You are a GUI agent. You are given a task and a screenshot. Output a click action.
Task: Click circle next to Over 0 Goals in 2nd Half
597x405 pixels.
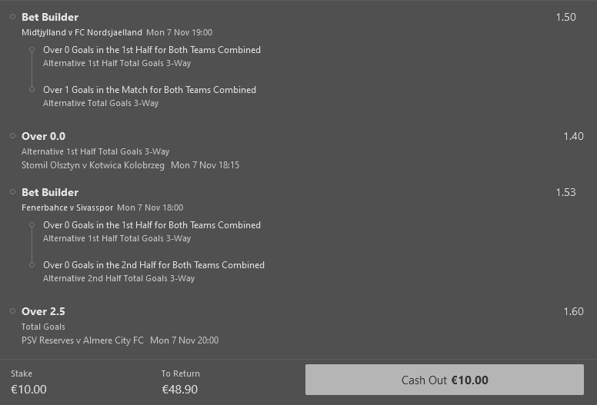(x=32, y=265)
